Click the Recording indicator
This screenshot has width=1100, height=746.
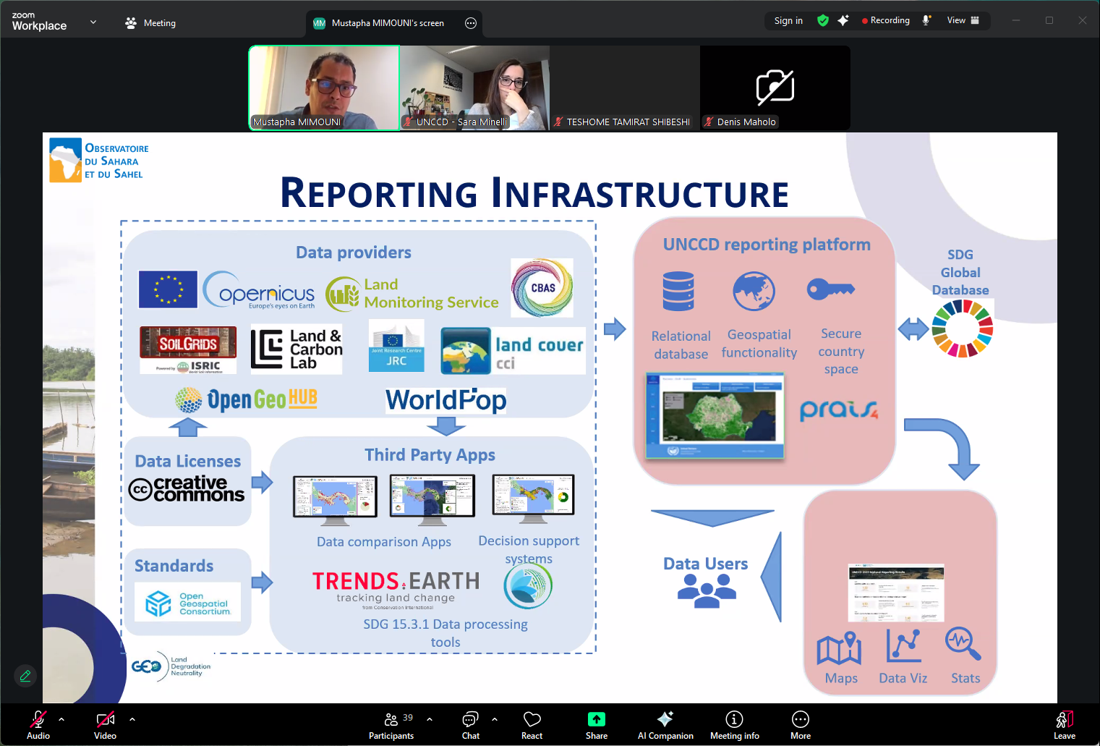click(x=884, y=20)
